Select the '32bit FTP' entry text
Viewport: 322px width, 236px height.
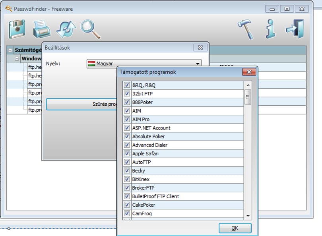[143, 94]
